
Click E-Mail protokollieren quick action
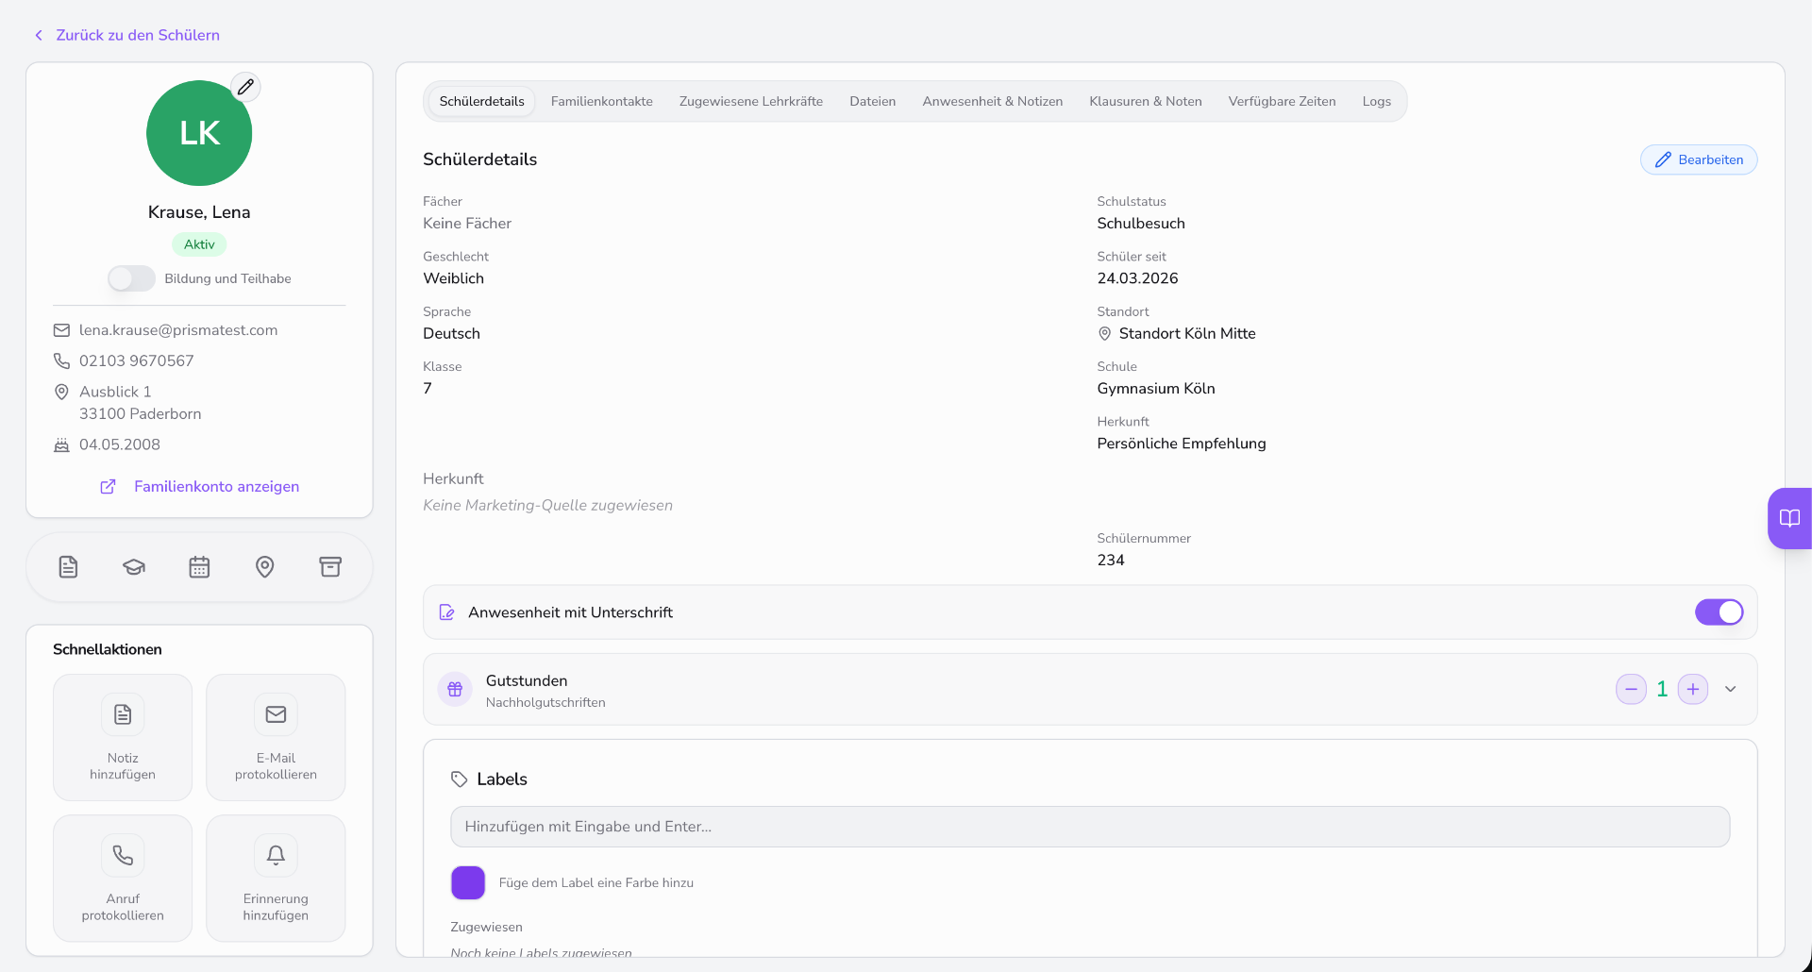tap(276, 737)
